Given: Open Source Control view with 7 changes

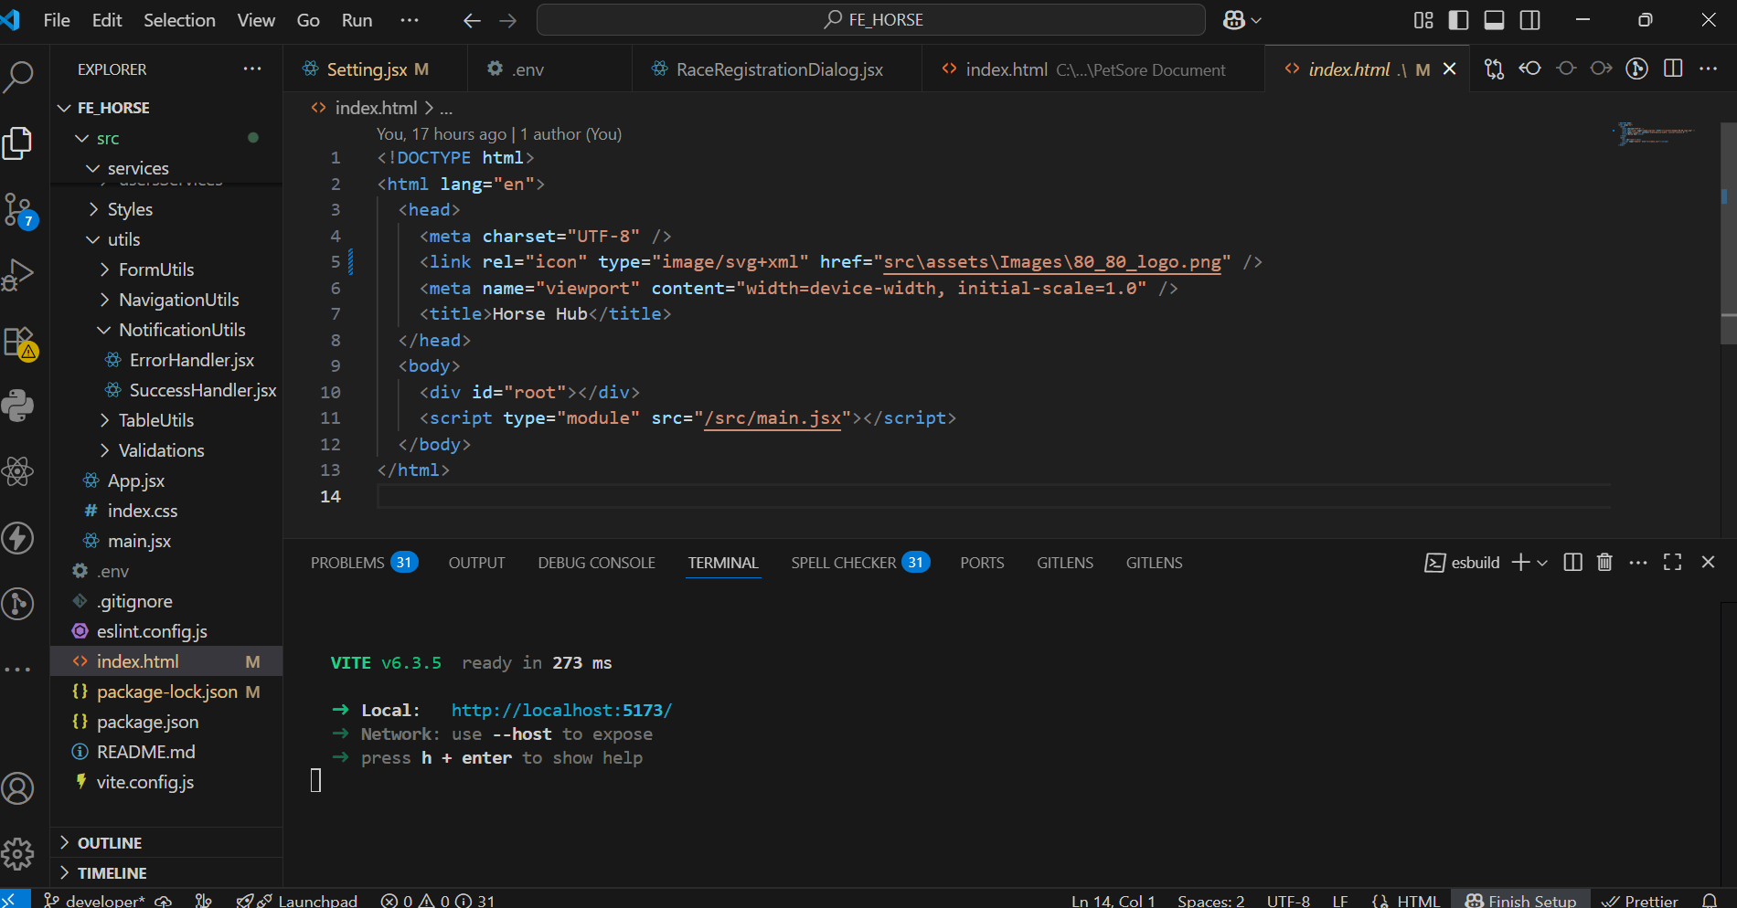Looking at the screenshot, I should 18,209.
